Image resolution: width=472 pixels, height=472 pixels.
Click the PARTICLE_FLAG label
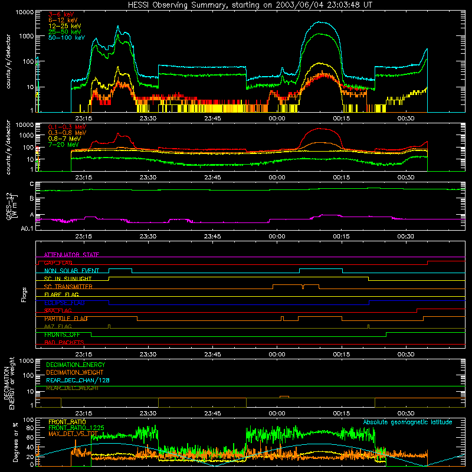tap(66, 319)
